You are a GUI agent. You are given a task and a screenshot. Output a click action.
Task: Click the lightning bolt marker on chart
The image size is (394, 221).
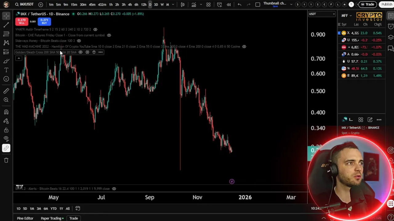point(232,182)
